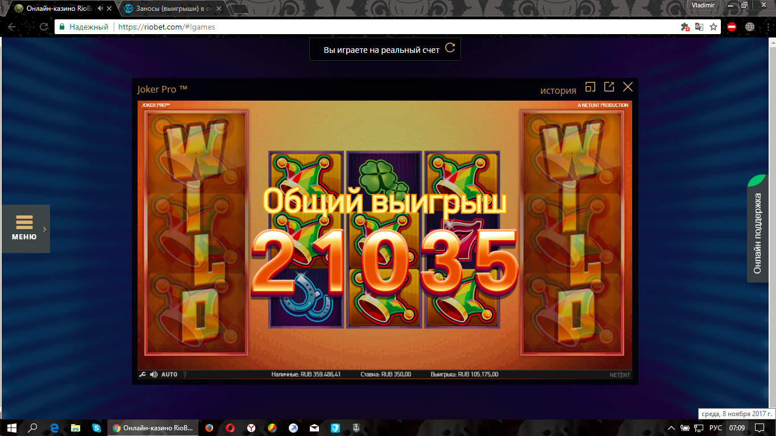The height and width of the screenshot is (436, 776).
Task: Open the Mail app from the taskbar
Action: (x=314, y=427)
